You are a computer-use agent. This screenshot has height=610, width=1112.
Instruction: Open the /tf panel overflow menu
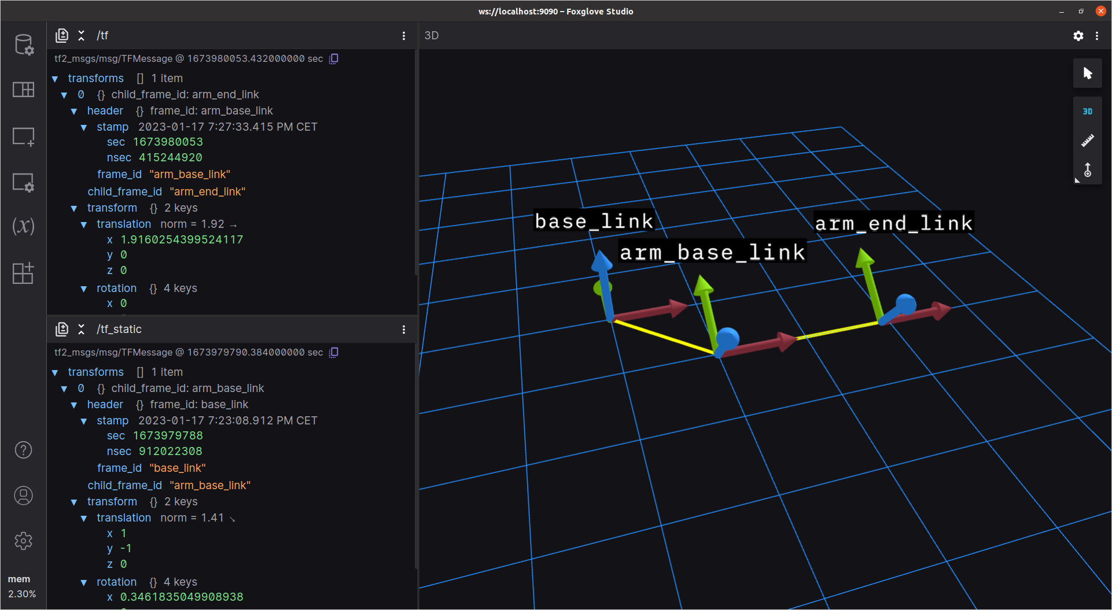tap(403, 36)
